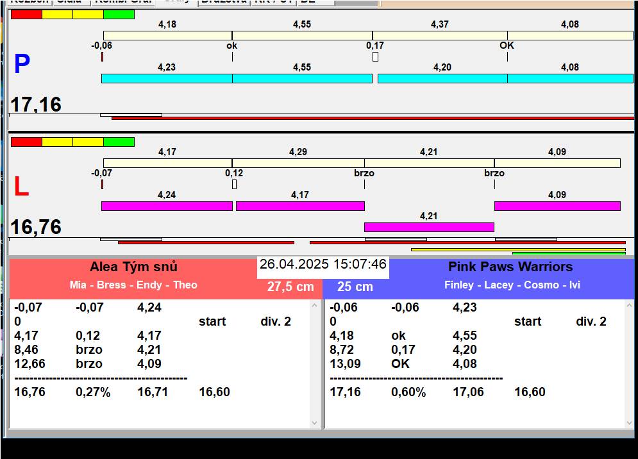
Task: Click scroll-up arrow in Alea Tým snů results
Action: click(x=314, y=306)
